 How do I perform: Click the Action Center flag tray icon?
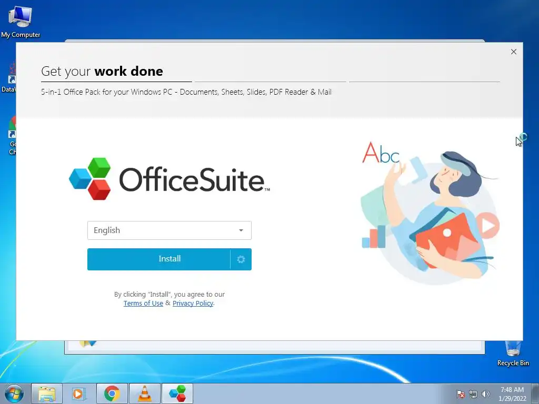tap(461, 394)
